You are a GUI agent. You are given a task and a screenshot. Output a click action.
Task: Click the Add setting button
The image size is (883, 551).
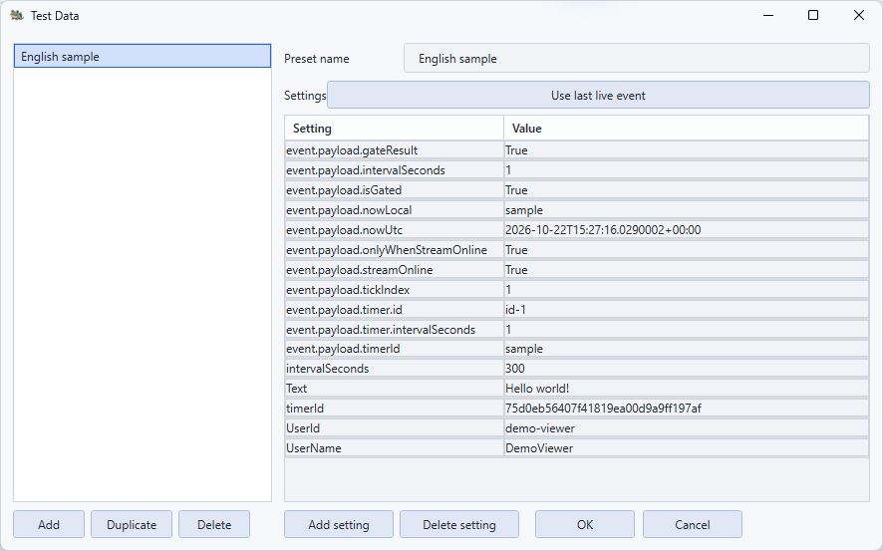coord(339,524)
